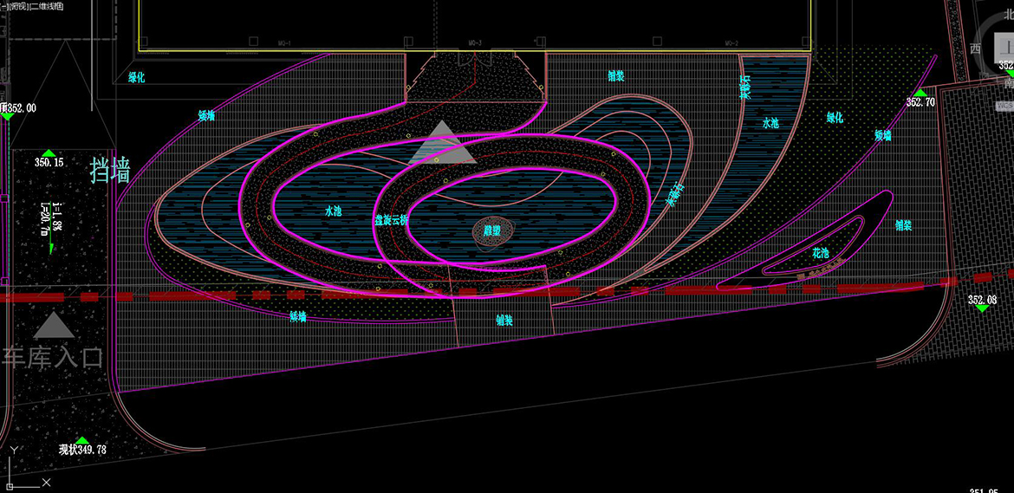Viewport: 1014px width, 493px height.
Task: Select the MQ-3 label on the building edge
Action: 475,43
